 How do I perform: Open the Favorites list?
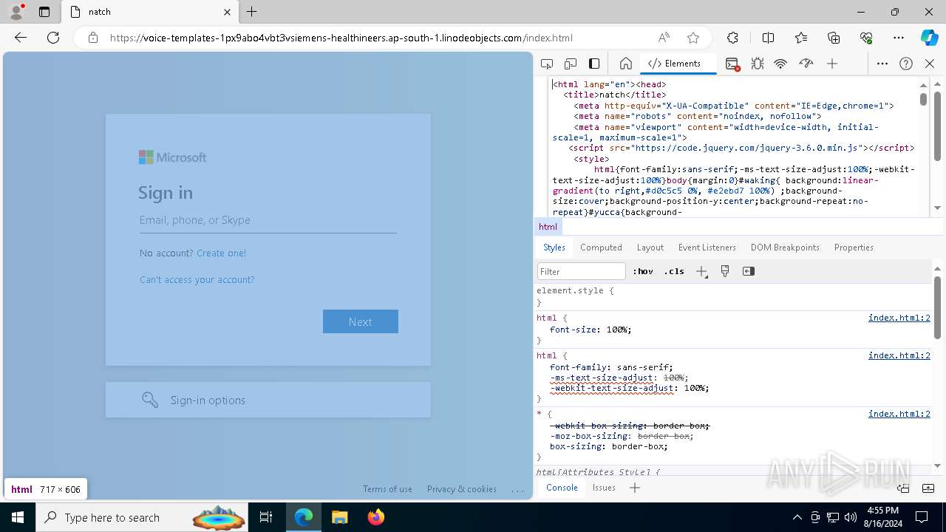[x=801, y=38]
